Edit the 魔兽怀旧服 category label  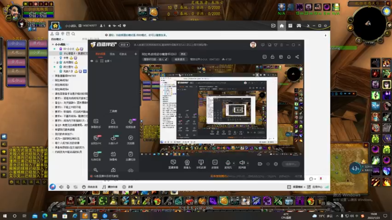coord(155,59)
